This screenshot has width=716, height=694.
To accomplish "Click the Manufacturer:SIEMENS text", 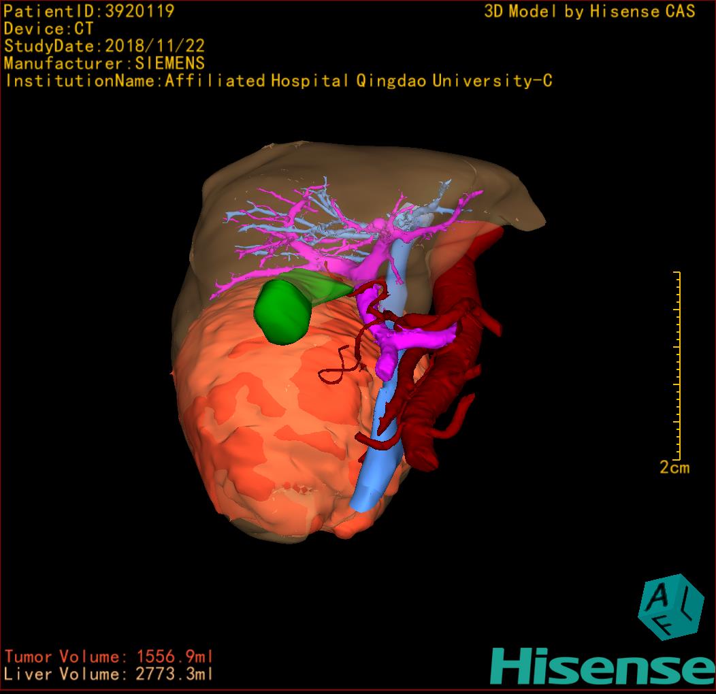I will [104, 63].
